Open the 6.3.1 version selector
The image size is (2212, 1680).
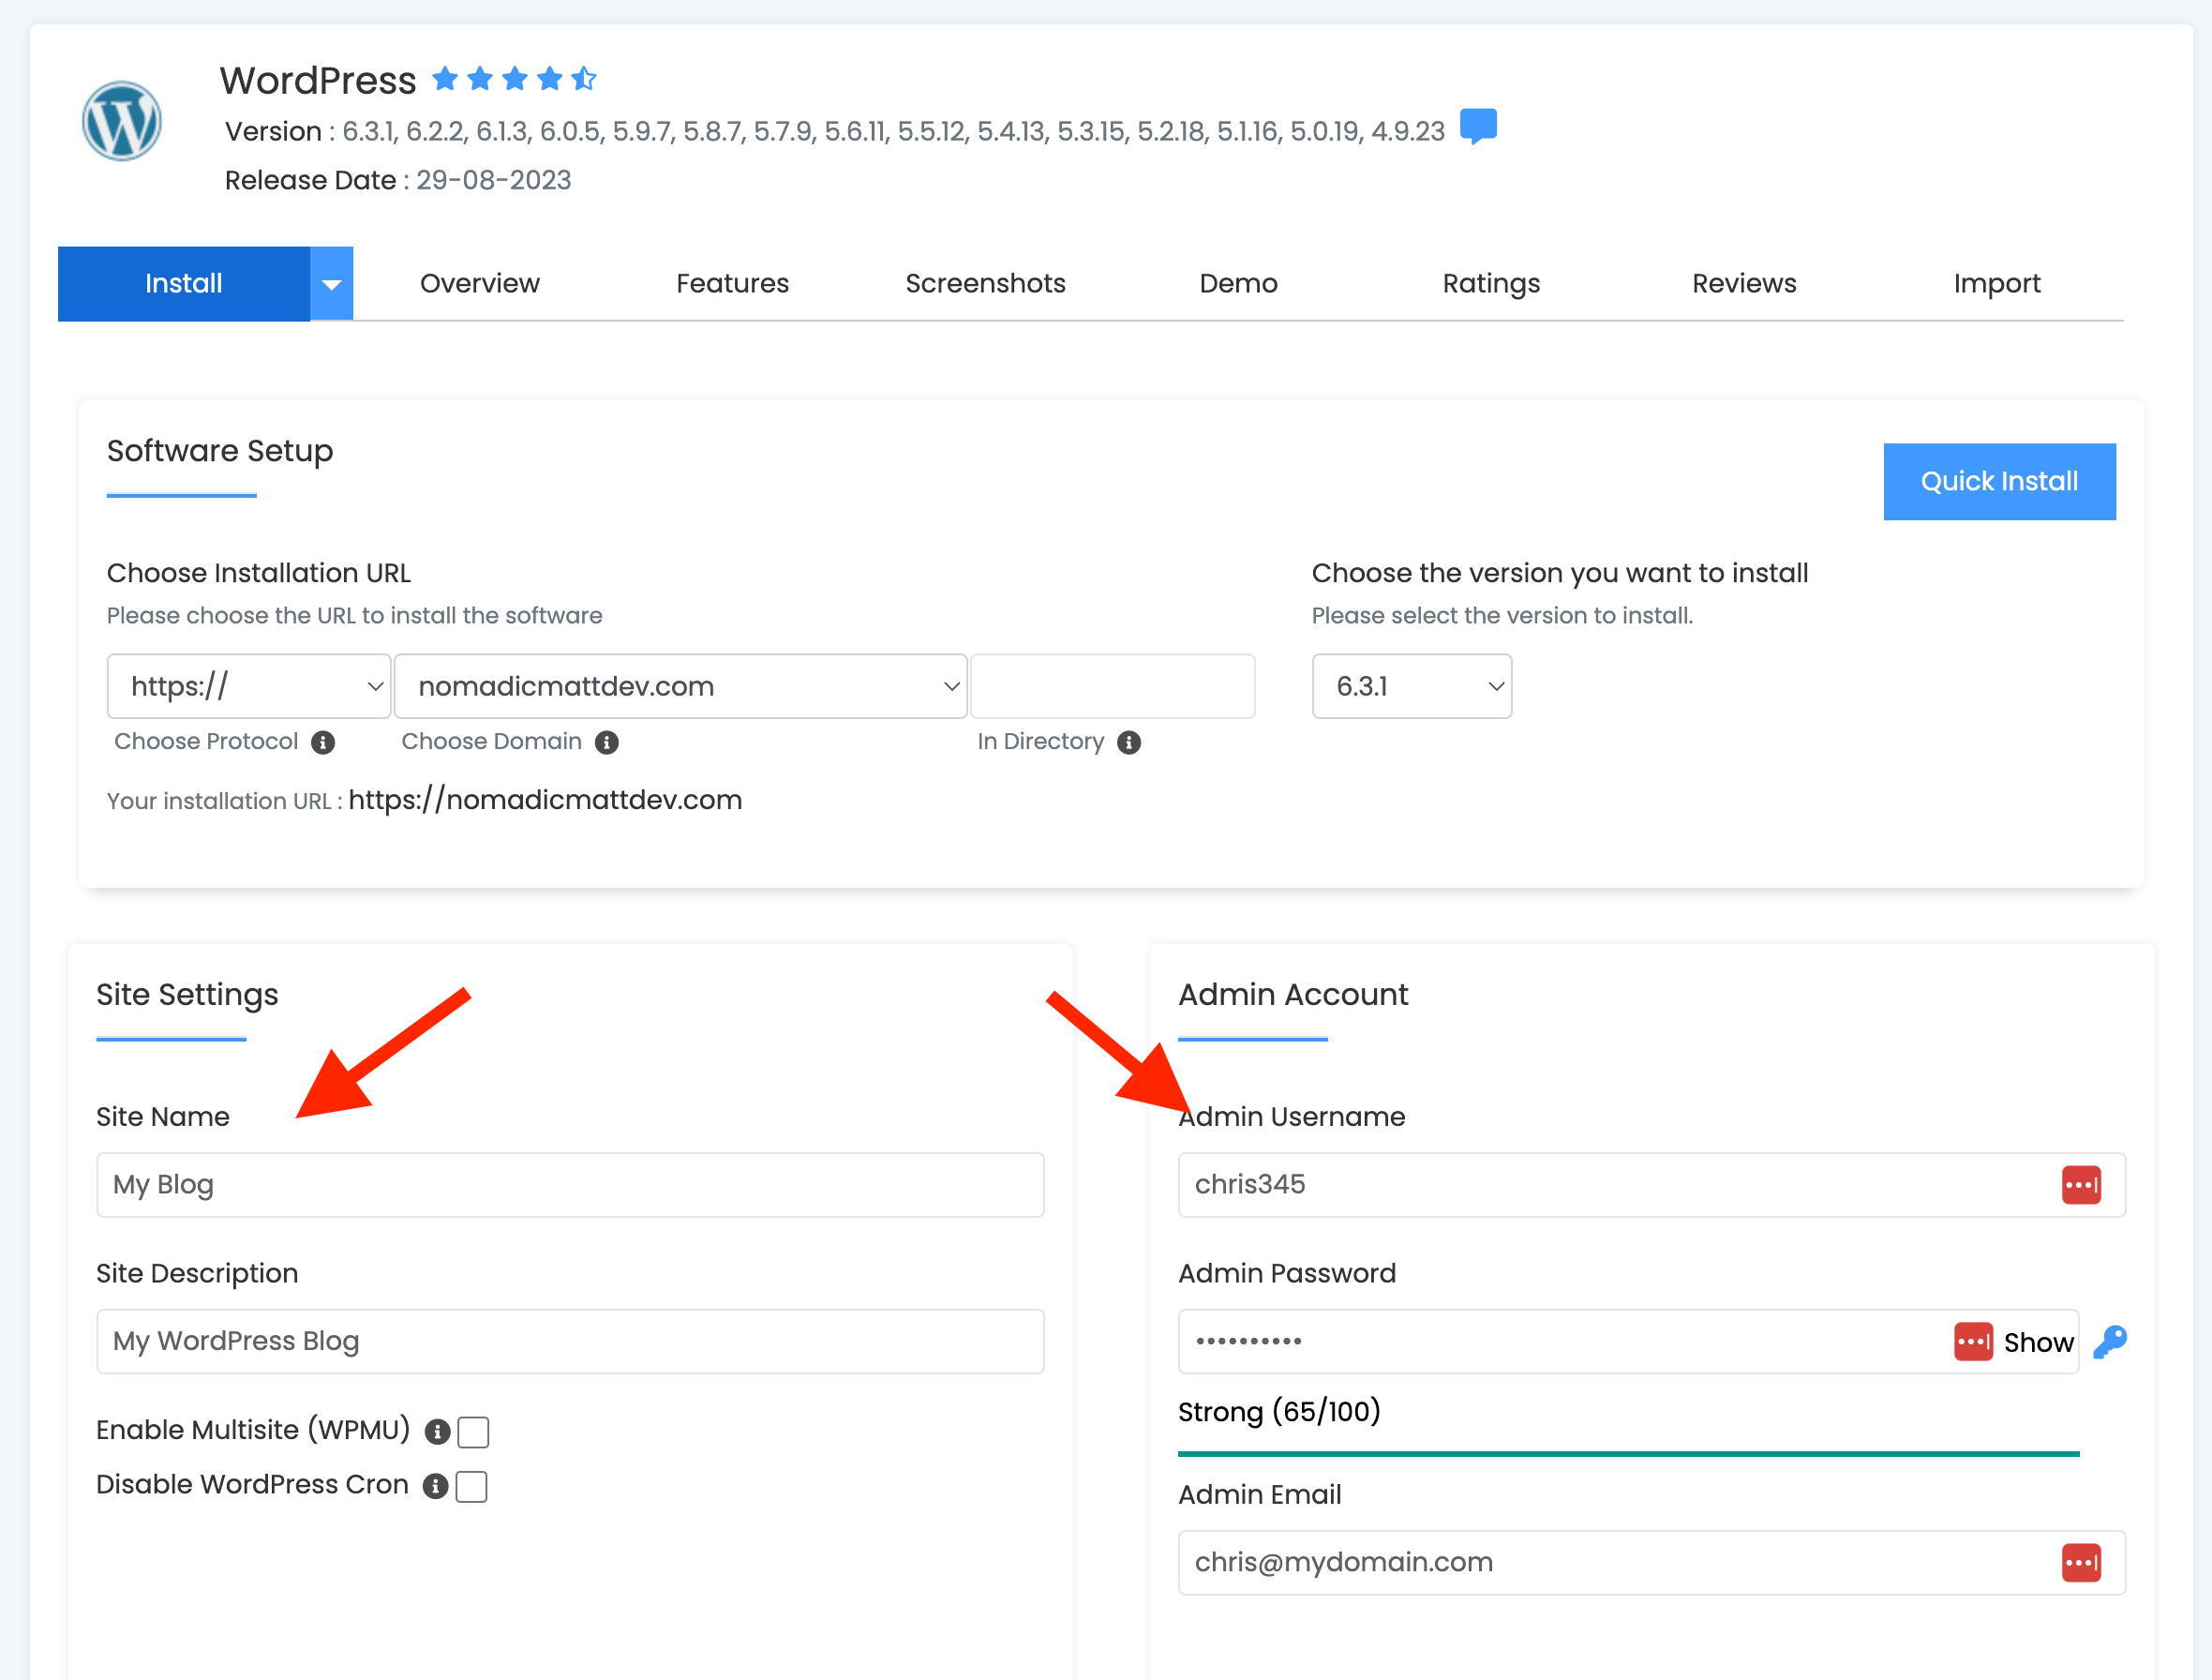pos(1411,686)
